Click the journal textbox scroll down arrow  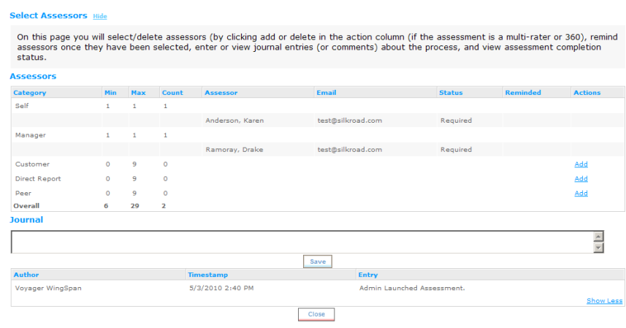click(598, 248)
